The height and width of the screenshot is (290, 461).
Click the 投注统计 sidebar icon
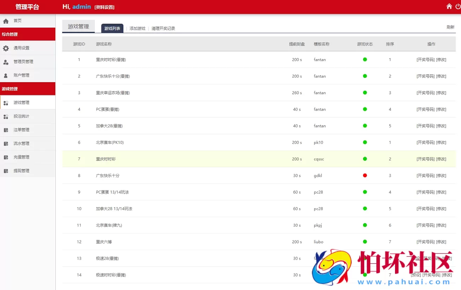pos(6,116)
